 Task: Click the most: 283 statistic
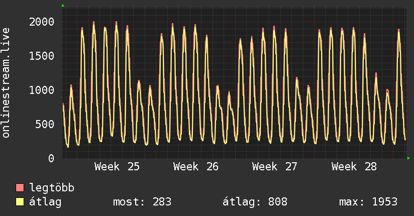click(x=142, y=202)
